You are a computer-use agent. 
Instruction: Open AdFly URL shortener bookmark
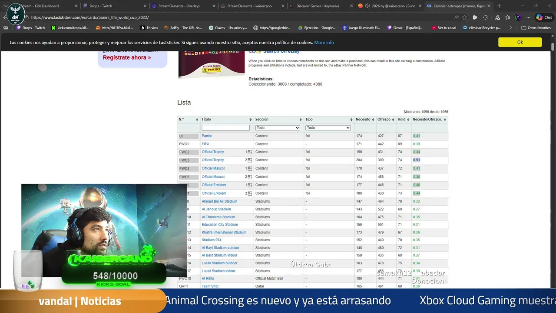tap(183, 28)
